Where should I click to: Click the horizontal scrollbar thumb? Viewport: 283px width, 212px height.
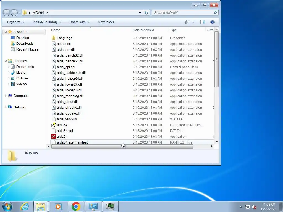[x=122, y=146]
